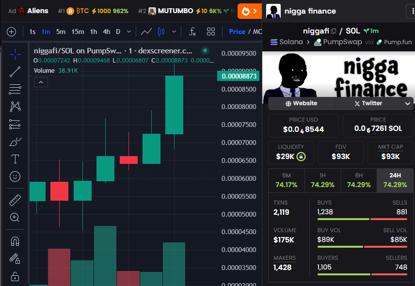Click the green live status dot on chart

pyautogui.click(x=205, y=50)
